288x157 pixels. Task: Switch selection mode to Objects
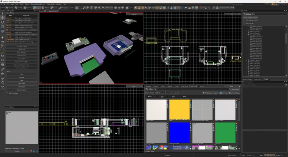tap(46, 8)
